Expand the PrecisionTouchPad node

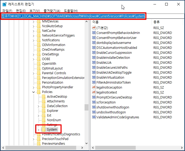click(x=33, y=139)
